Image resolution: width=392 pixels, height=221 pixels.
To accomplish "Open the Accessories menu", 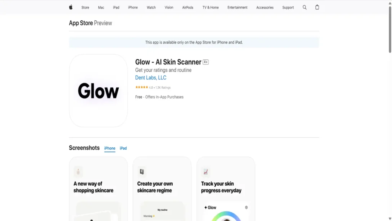I will (x=265, y=8).
